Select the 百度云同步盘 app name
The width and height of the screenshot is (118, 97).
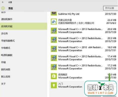[65, 20]
